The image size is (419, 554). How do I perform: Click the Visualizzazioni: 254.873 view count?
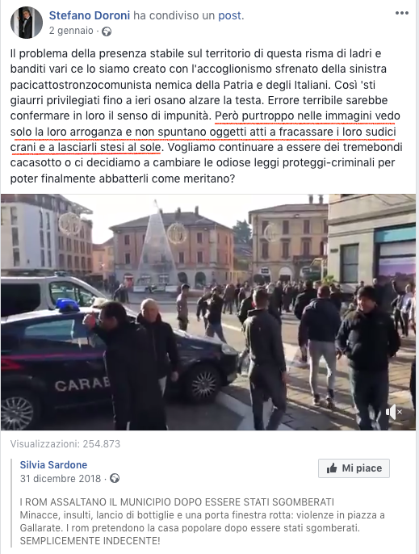click(65, 444)
